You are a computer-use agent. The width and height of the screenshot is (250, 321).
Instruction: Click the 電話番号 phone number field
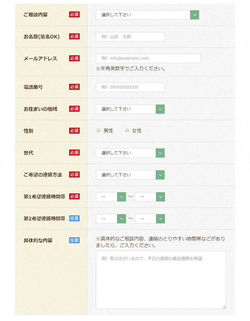[x=130, y=87]
